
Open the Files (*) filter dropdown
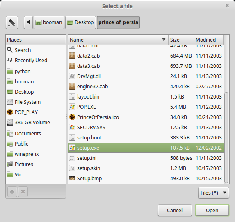click(214, 193)
